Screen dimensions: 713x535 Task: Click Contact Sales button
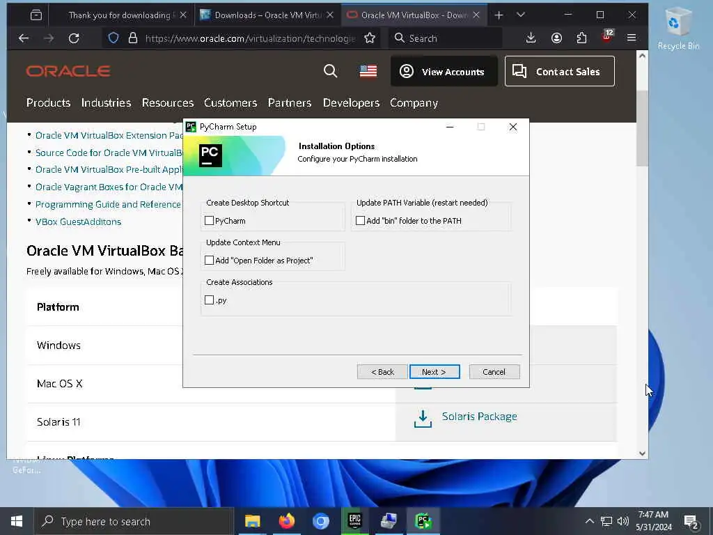pyautogui.click(x=560, y=72)
